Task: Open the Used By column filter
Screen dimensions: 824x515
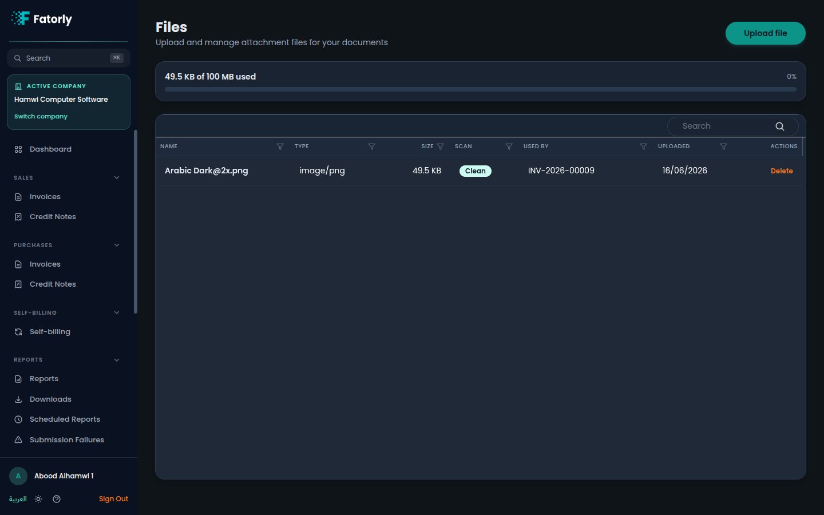Action: click(644, 146)
